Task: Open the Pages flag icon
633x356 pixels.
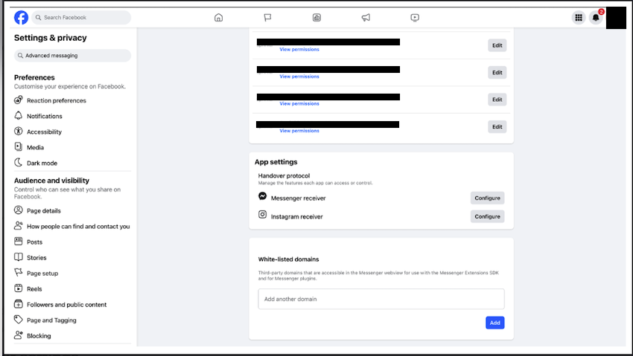Action: pyautogui.click(x=267, y=18)
